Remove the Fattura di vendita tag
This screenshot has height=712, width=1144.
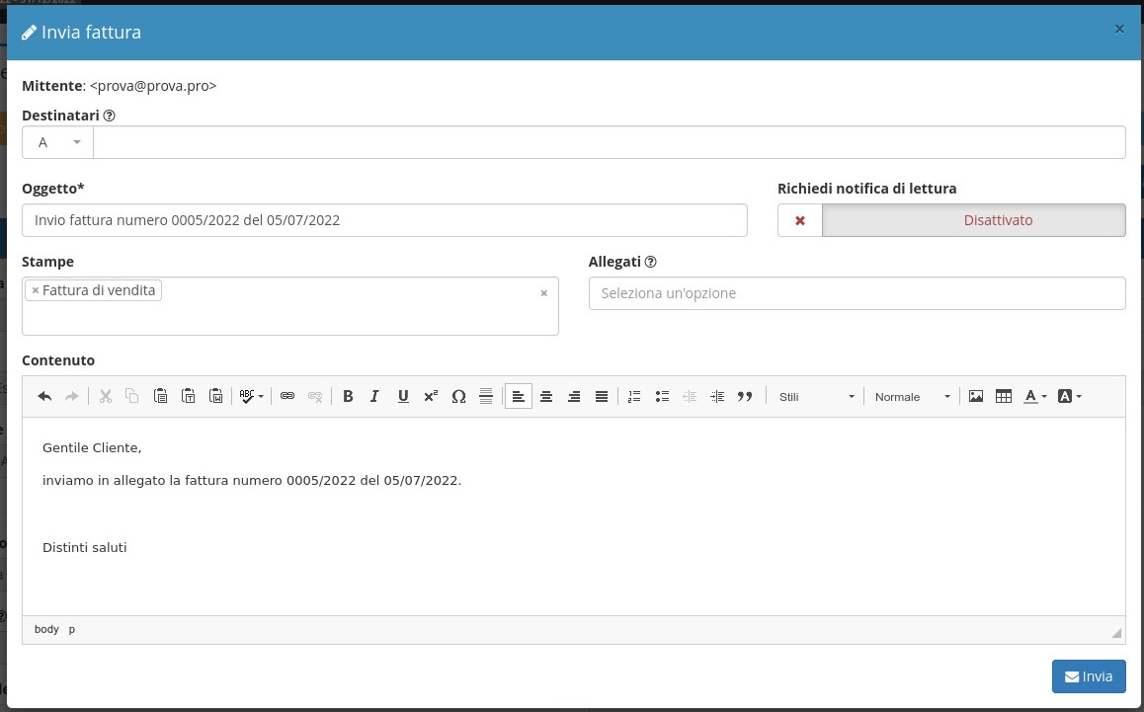36,291
